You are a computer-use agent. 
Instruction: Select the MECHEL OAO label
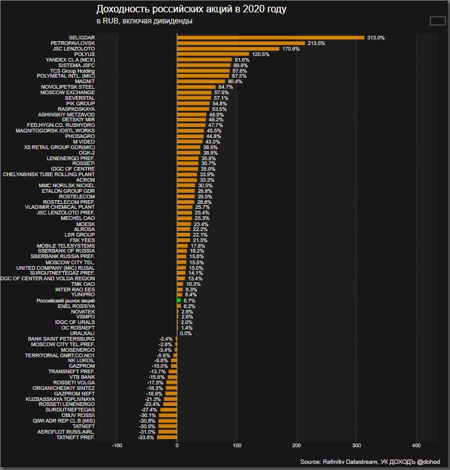pyautogui.click(x=78, y=218)
